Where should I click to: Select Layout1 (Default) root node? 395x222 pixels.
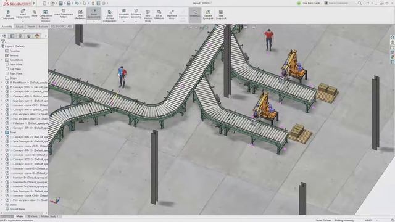[12, 46]
